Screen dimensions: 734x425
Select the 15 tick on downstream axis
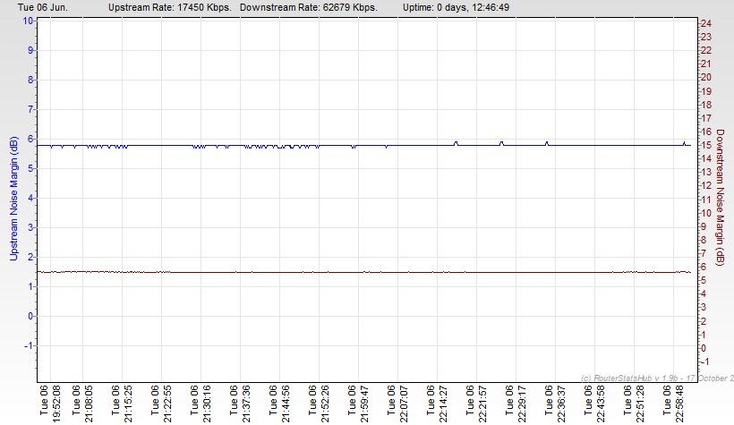(705, 145)
